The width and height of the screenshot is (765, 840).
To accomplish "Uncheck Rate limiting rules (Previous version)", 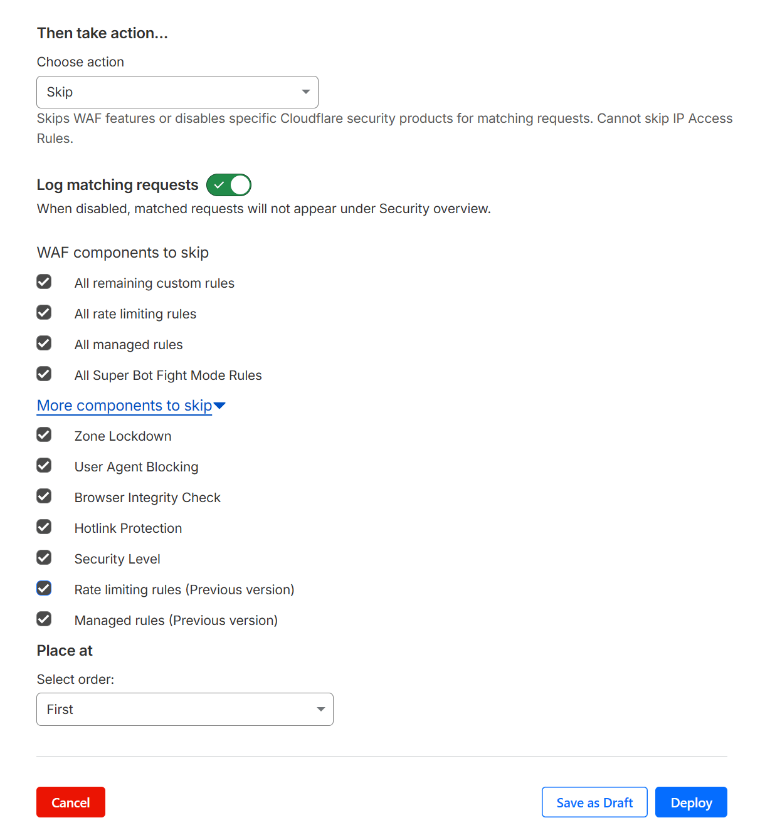I will 44,588.
